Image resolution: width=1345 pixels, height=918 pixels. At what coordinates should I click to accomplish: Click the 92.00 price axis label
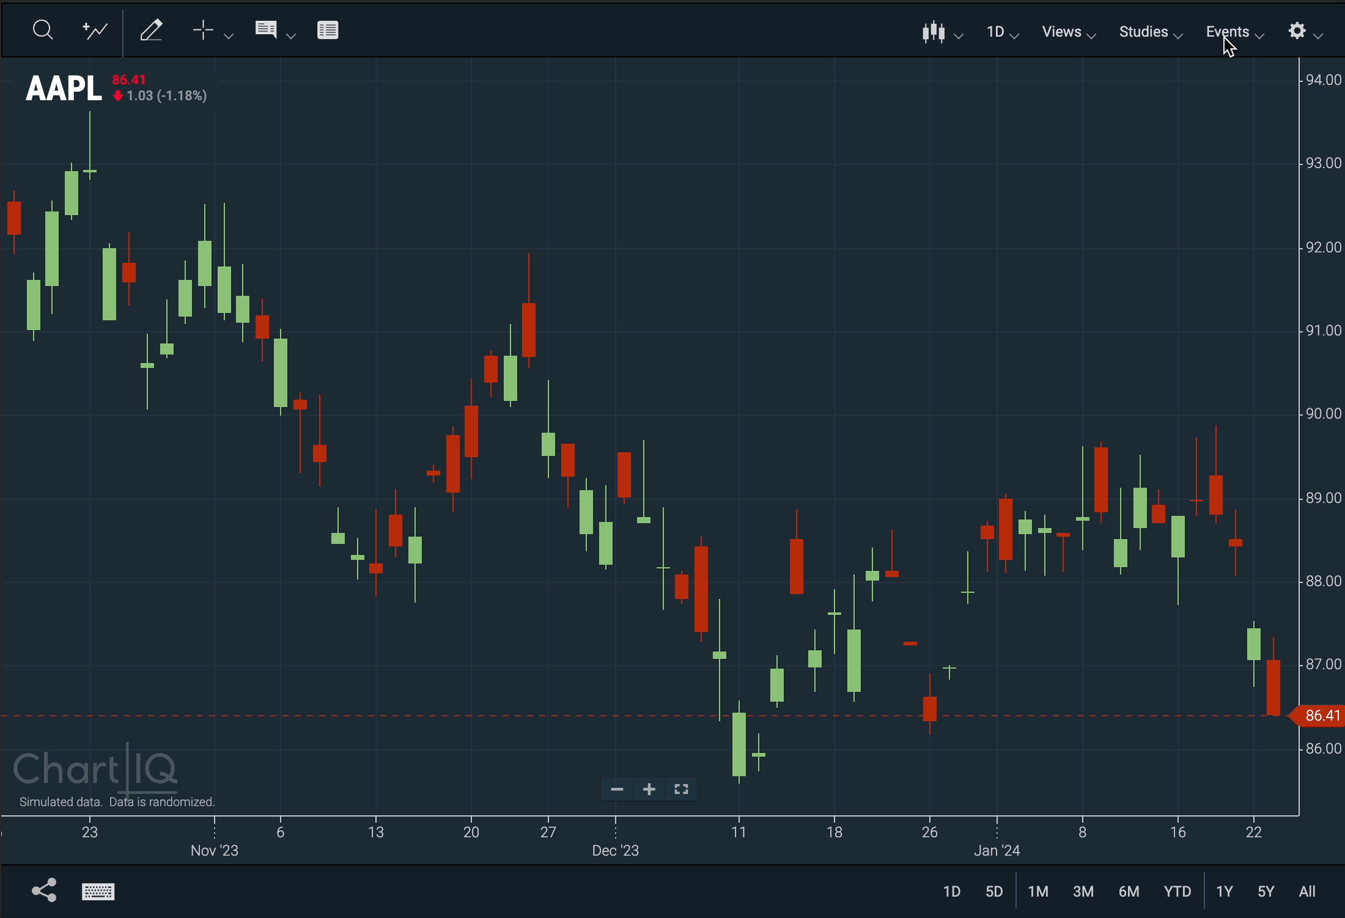(x=1324, y=248)
